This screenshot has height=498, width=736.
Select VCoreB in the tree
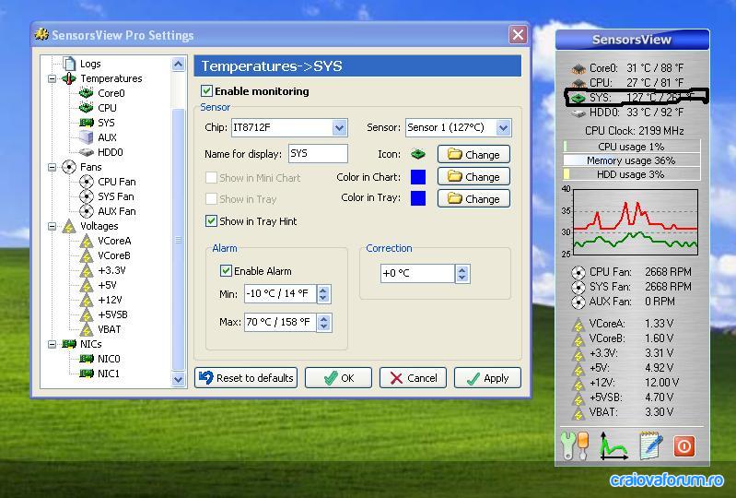[x=114, y=255]
